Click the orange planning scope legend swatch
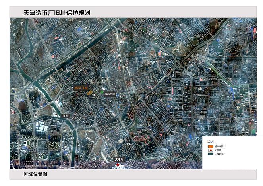Viewport: 263px width, 186px height. (211, 147)
